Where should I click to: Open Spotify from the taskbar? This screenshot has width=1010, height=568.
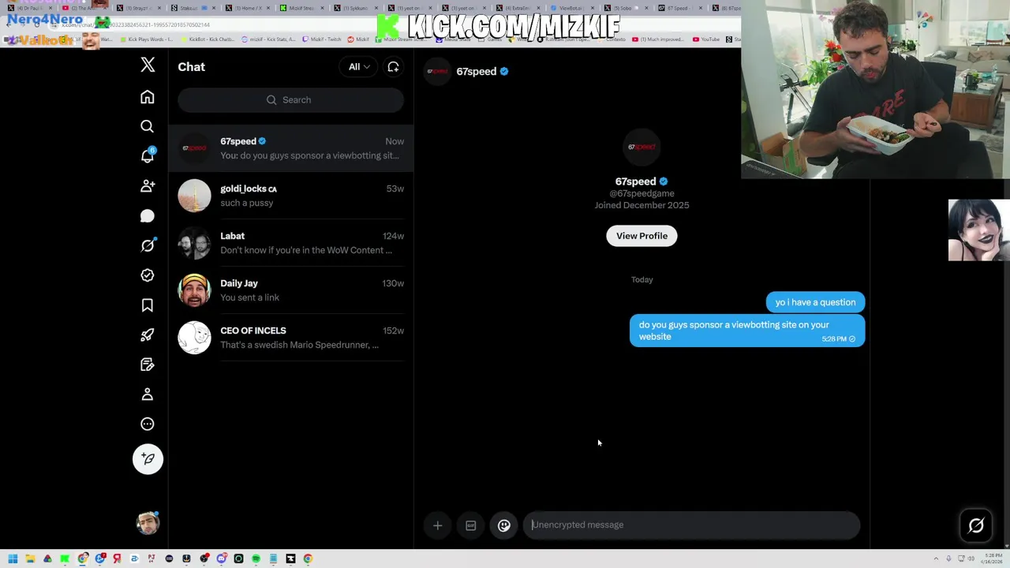(256, 559)
